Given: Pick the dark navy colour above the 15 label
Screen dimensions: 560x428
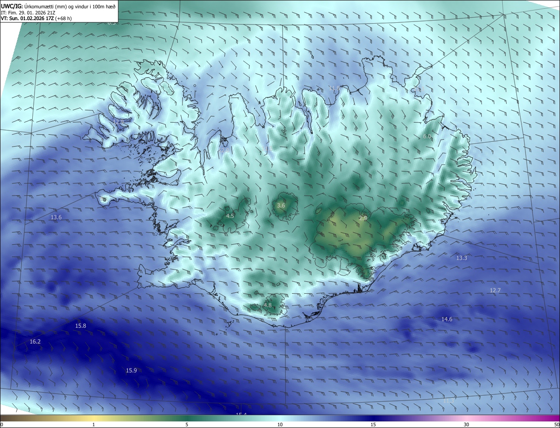Looking at the screenshot, I should pyautogui.click(x=373, y=418).
